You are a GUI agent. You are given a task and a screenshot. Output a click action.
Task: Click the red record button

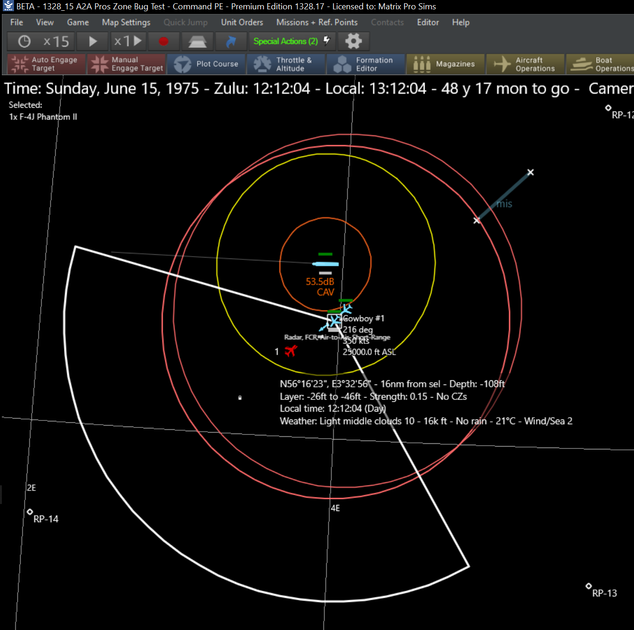click(163, 42)
